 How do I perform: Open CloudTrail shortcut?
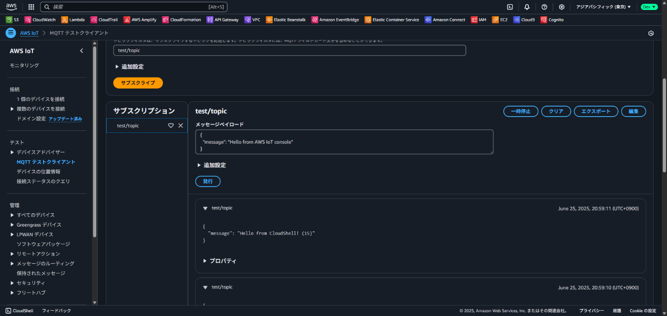point(104,20)
